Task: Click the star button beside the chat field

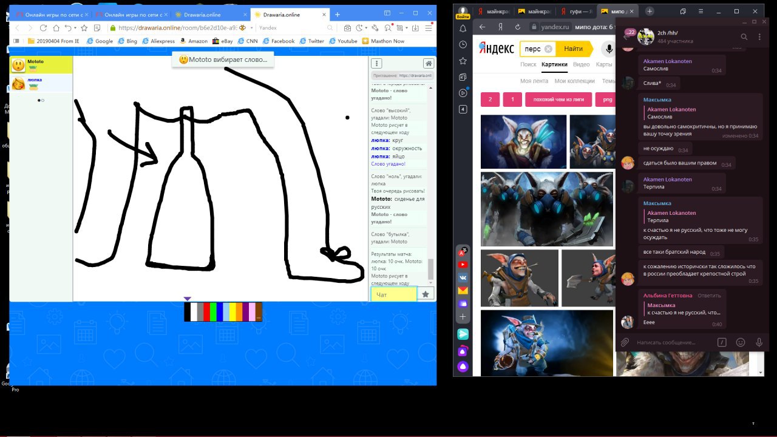Action: point(426,294)
